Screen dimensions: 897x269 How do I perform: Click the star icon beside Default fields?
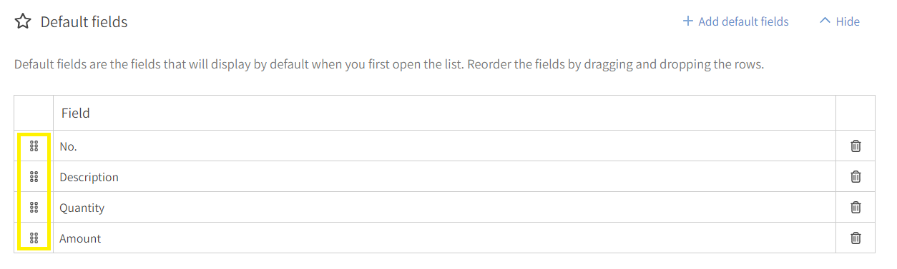pos(23,22)
